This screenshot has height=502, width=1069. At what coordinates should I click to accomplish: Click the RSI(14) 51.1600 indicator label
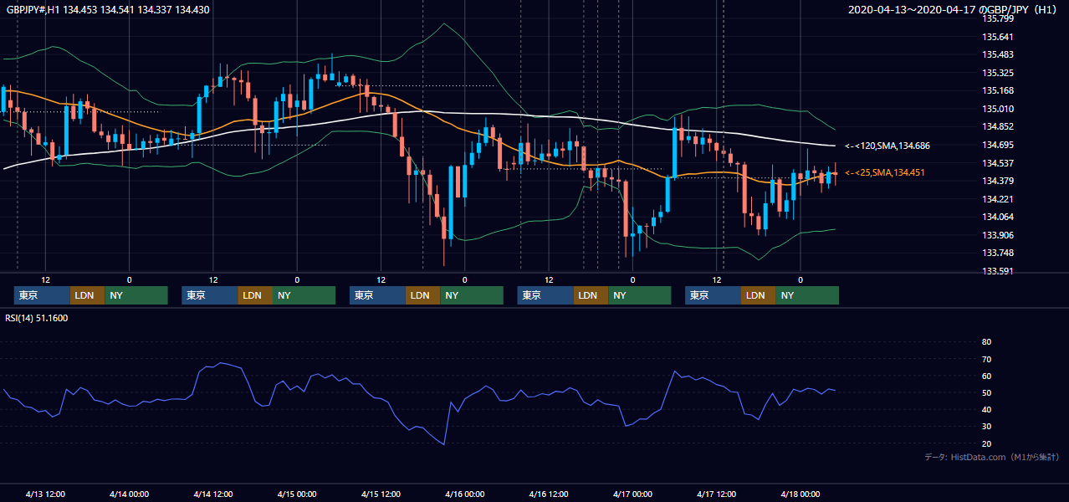pyautogui.click(x=37, y=318)
